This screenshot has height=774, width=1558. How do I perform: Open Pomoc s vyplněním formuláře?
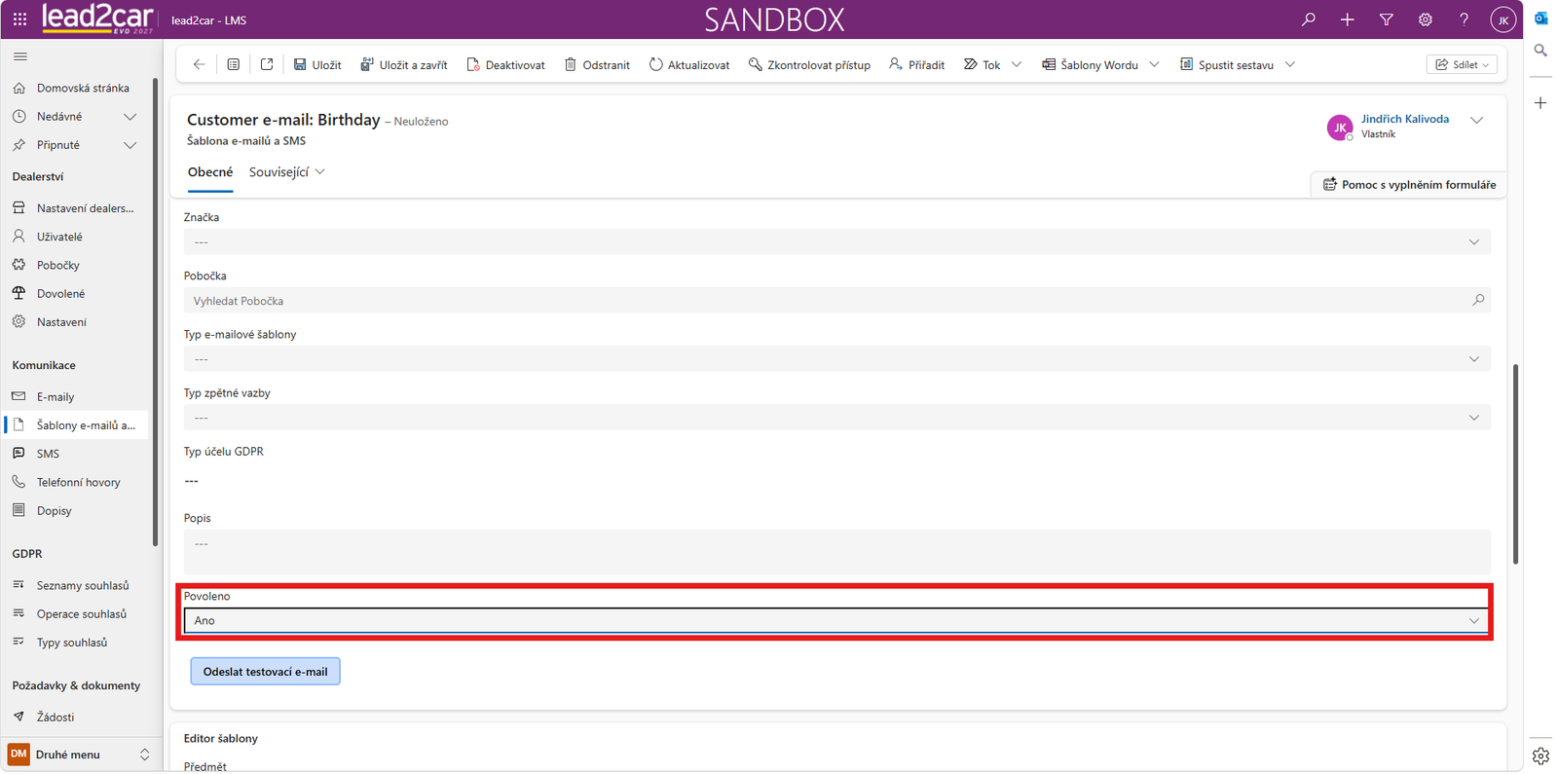coord(1409,184)
